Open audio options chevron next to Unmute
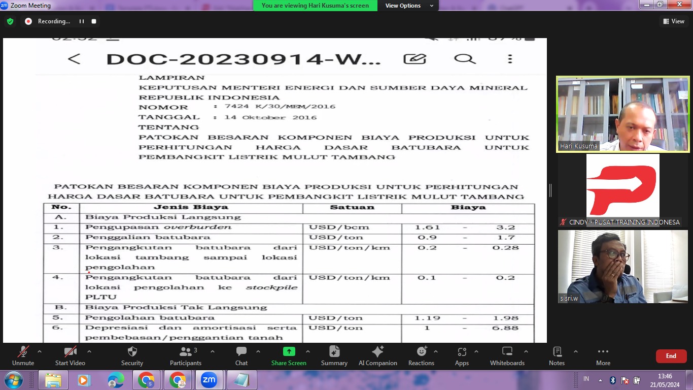 point(40,351)
